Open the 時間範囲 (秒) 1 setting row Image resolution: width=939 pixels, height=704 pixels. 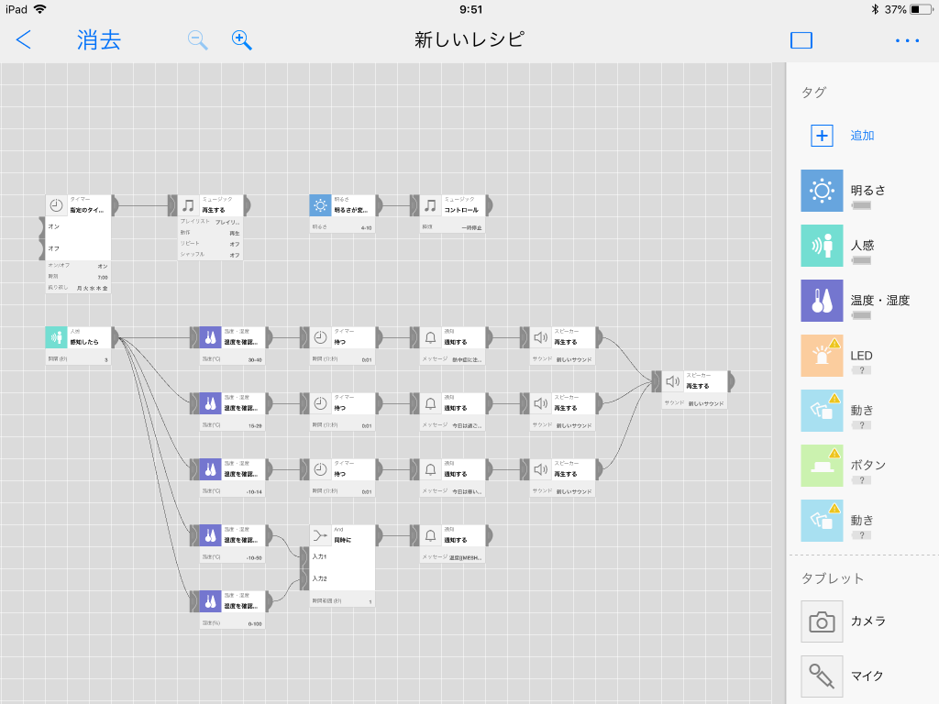tap(342, 601)
